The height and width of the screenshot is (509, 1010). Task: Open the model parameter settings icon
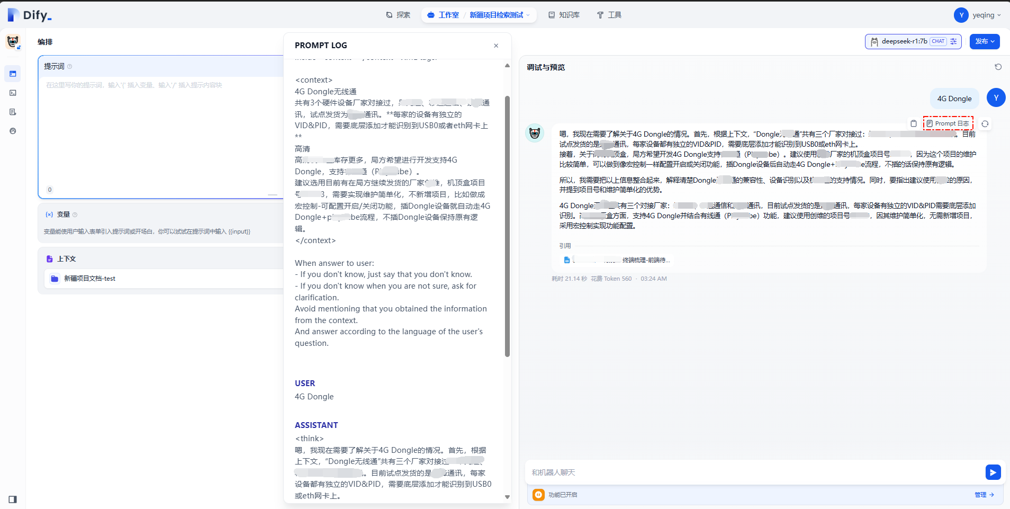[x=953, y=41]
